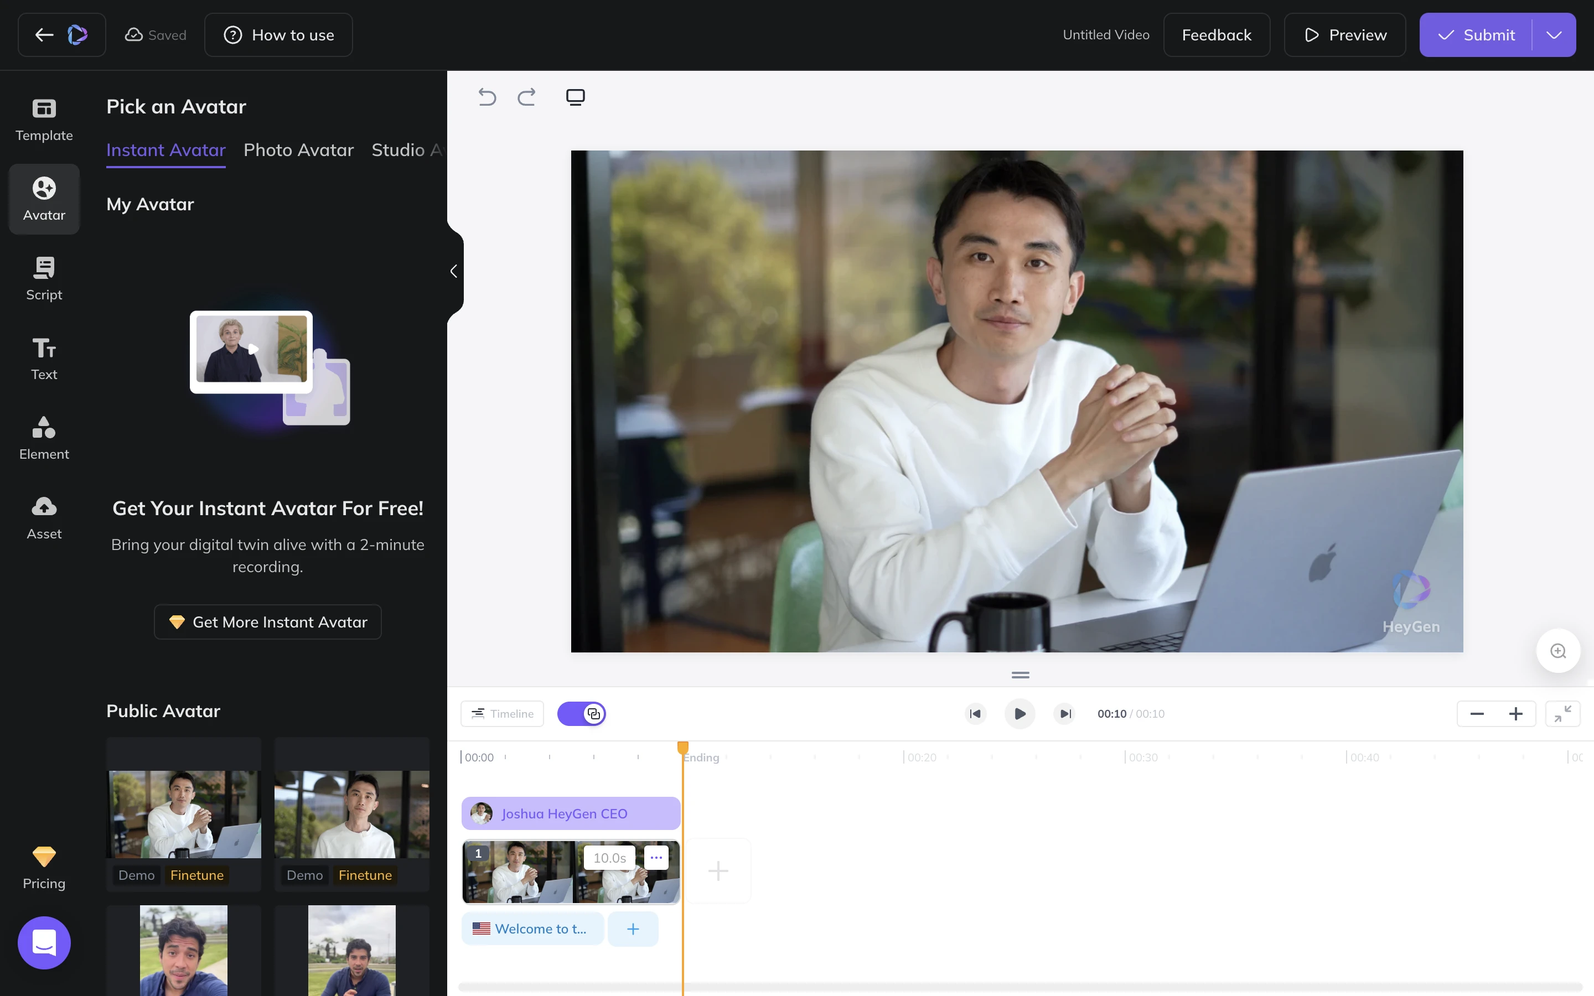This screenshot has height=996, width=1594.
Task: Expand the Submit dropdown arrow
Action: 1554,35
